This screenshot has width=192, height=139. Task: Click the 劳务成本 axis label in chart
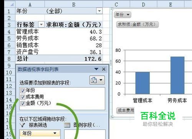(177, 101)
